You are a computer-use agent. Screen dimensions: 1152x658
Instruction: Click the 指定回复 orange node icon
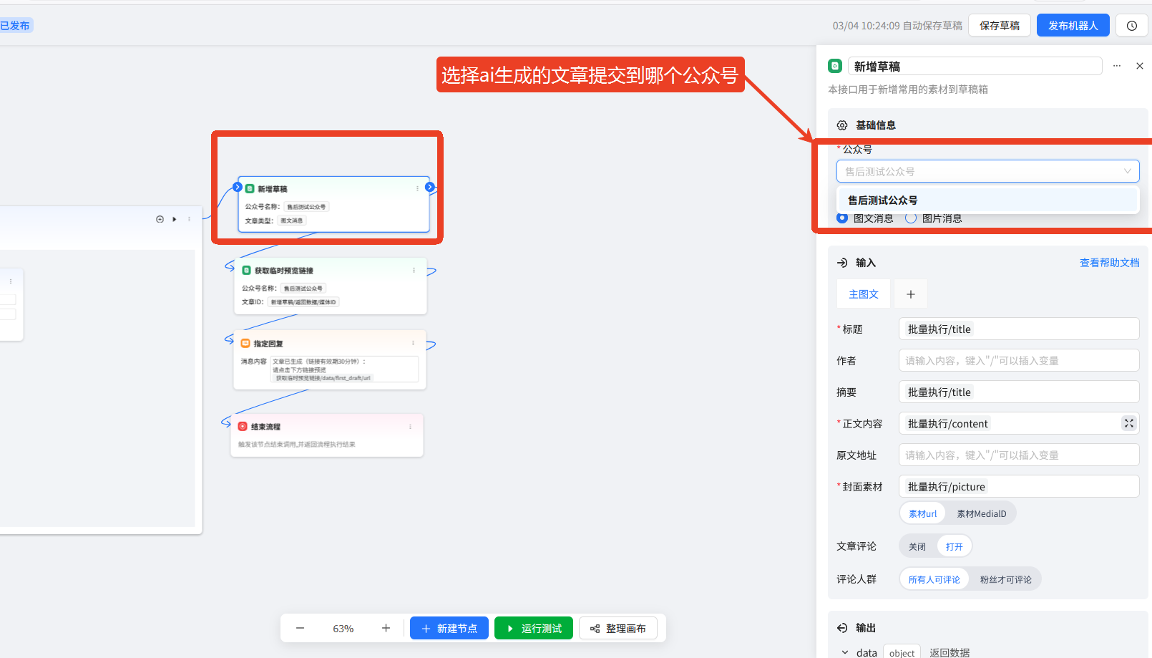coord(245,343)
